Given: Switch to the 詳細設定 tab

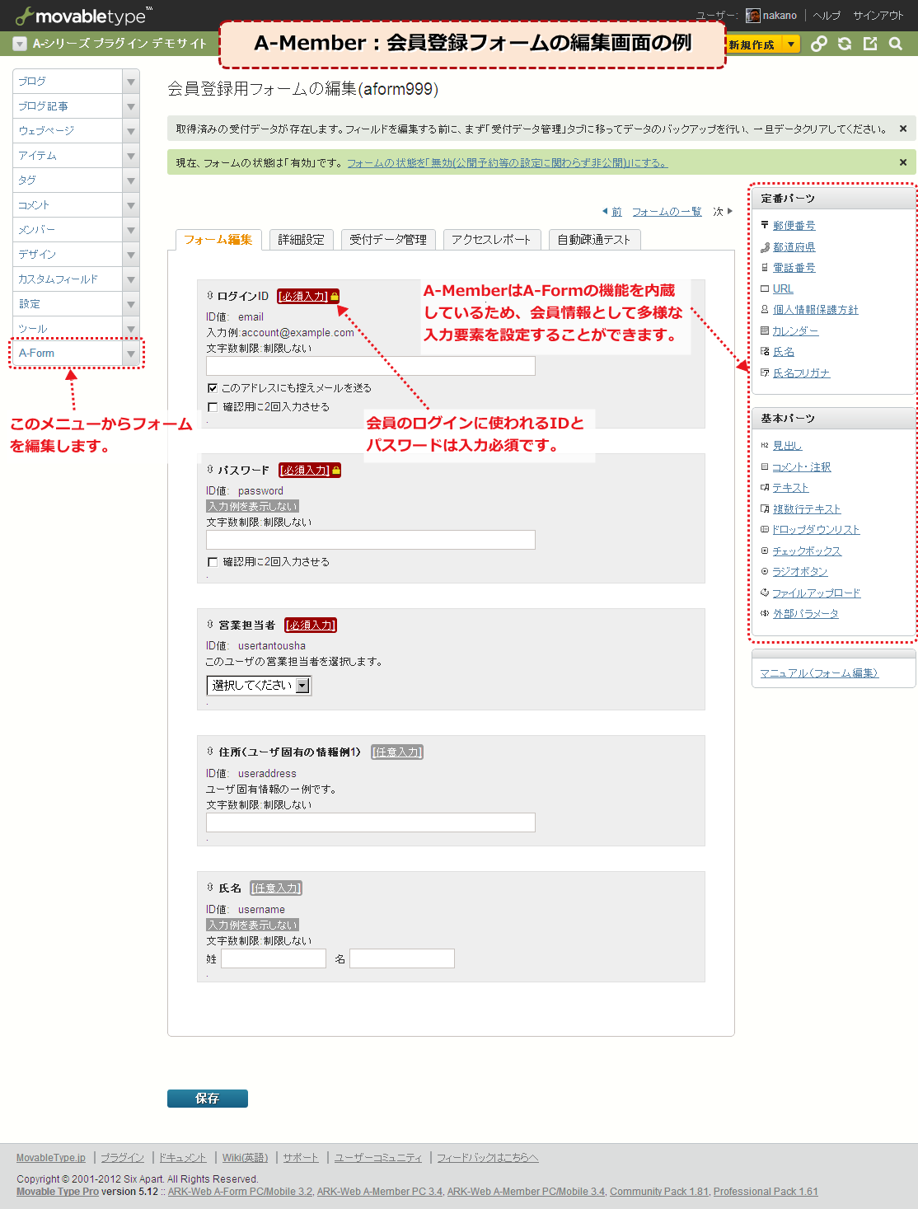Looking at the screenshot, I should [x=301, y=240].
